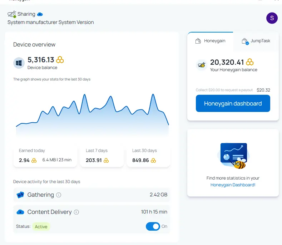Click the 20,320.41 Honeygain balance value

(227, 62)
